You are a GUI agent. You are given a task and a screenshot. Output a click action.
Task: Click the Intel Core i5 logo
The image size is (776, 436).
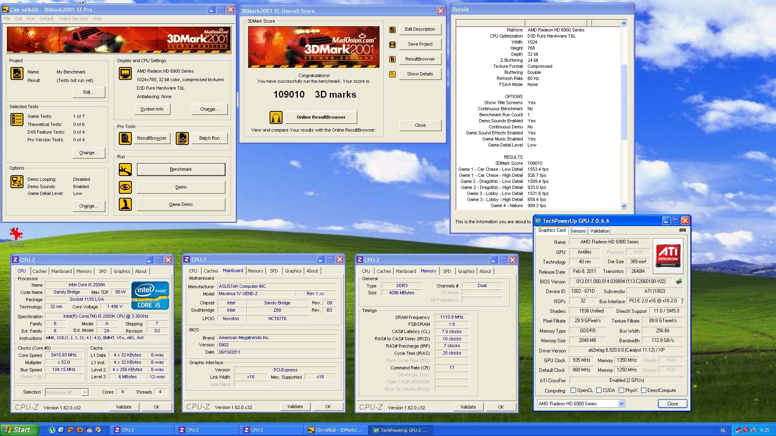pyautogui.click(x=150, y=296)
